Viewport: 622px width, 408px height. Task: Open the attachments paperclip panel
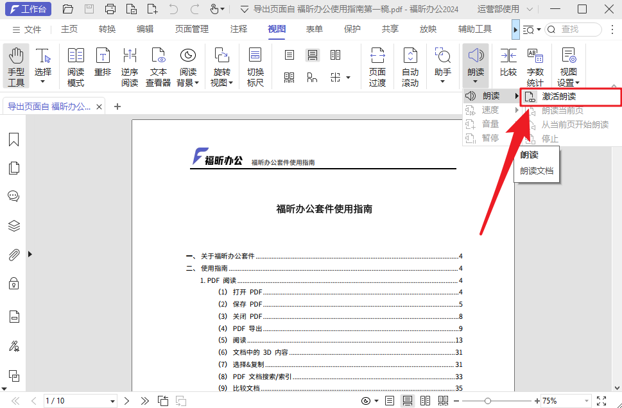click(13, 255)
